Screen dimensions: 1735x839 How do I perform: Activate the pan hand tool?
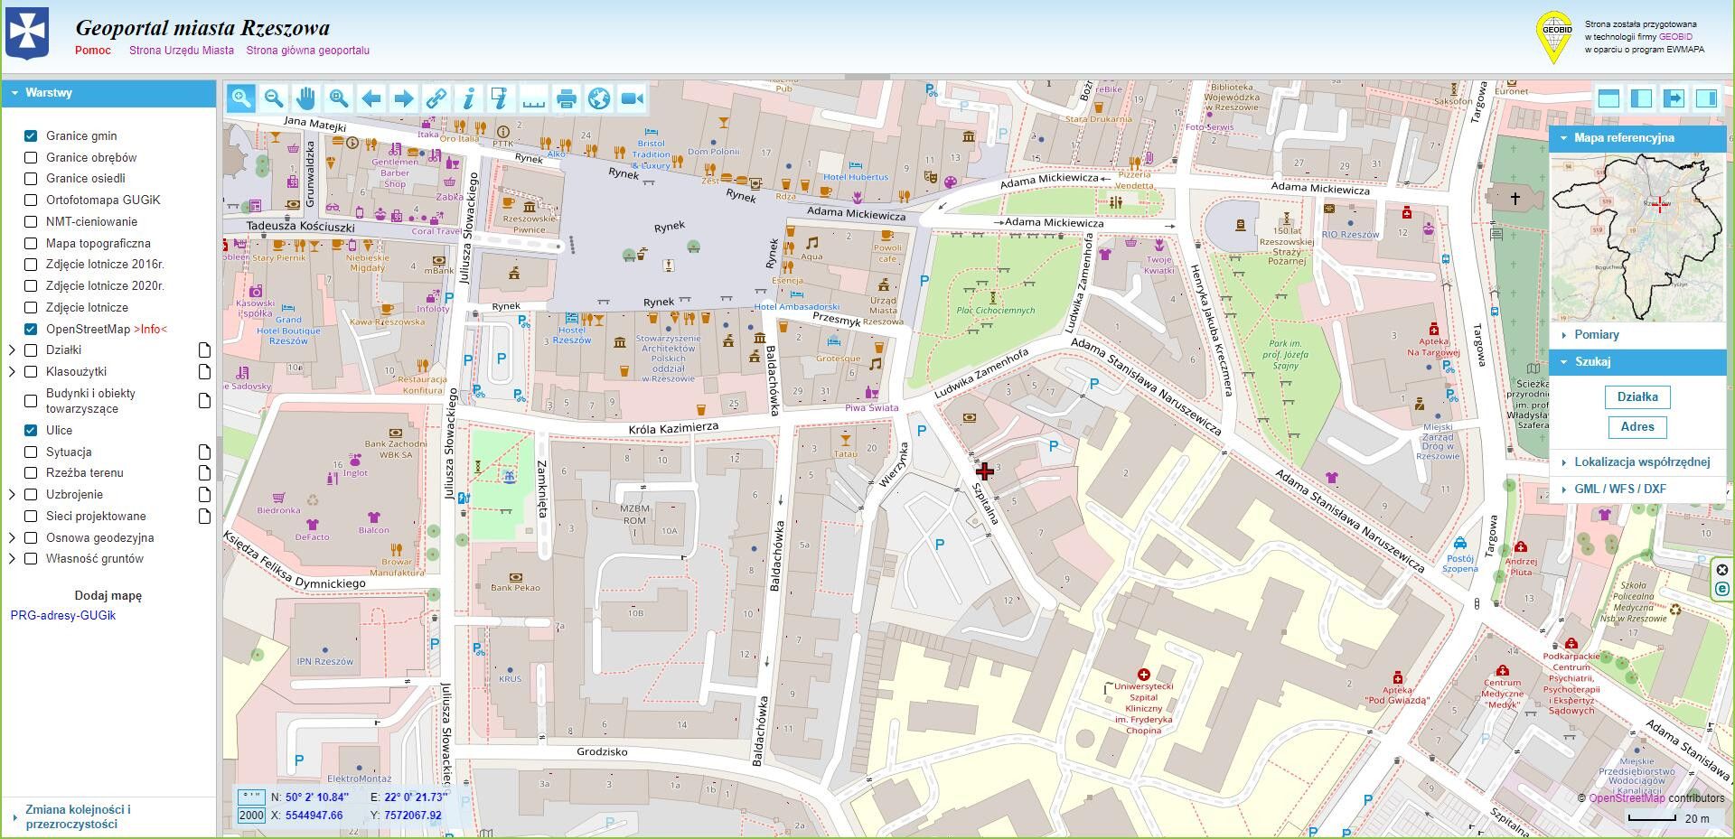tap(306, 98)
